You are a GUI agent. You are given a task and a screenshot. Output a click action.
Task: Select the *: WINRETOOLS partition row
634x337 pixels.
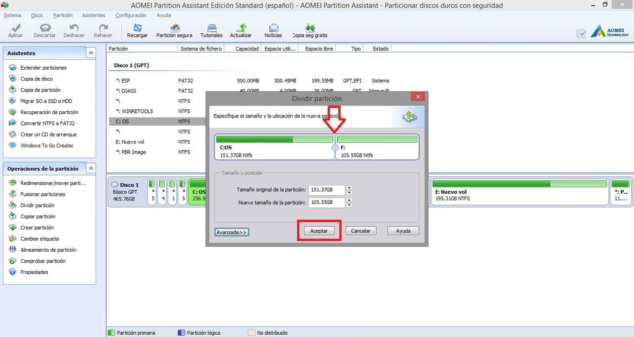tap(158, 111)
